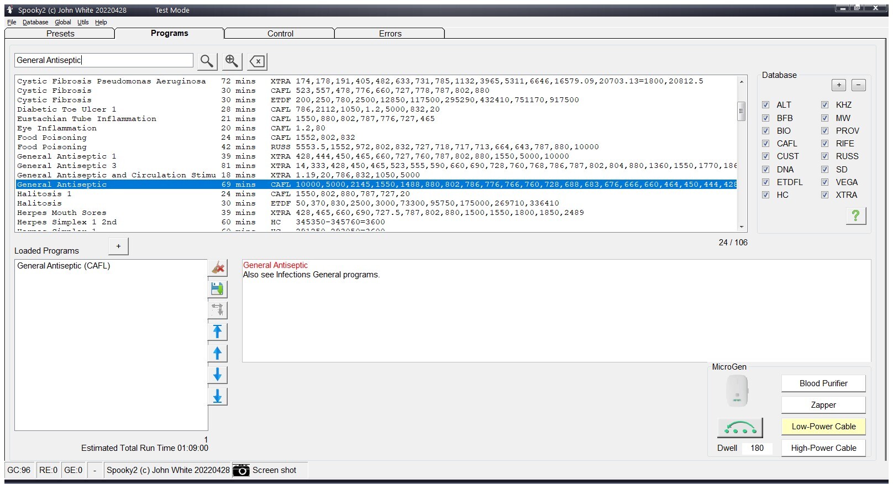Click the green question mark help icon

click(855, 215)
